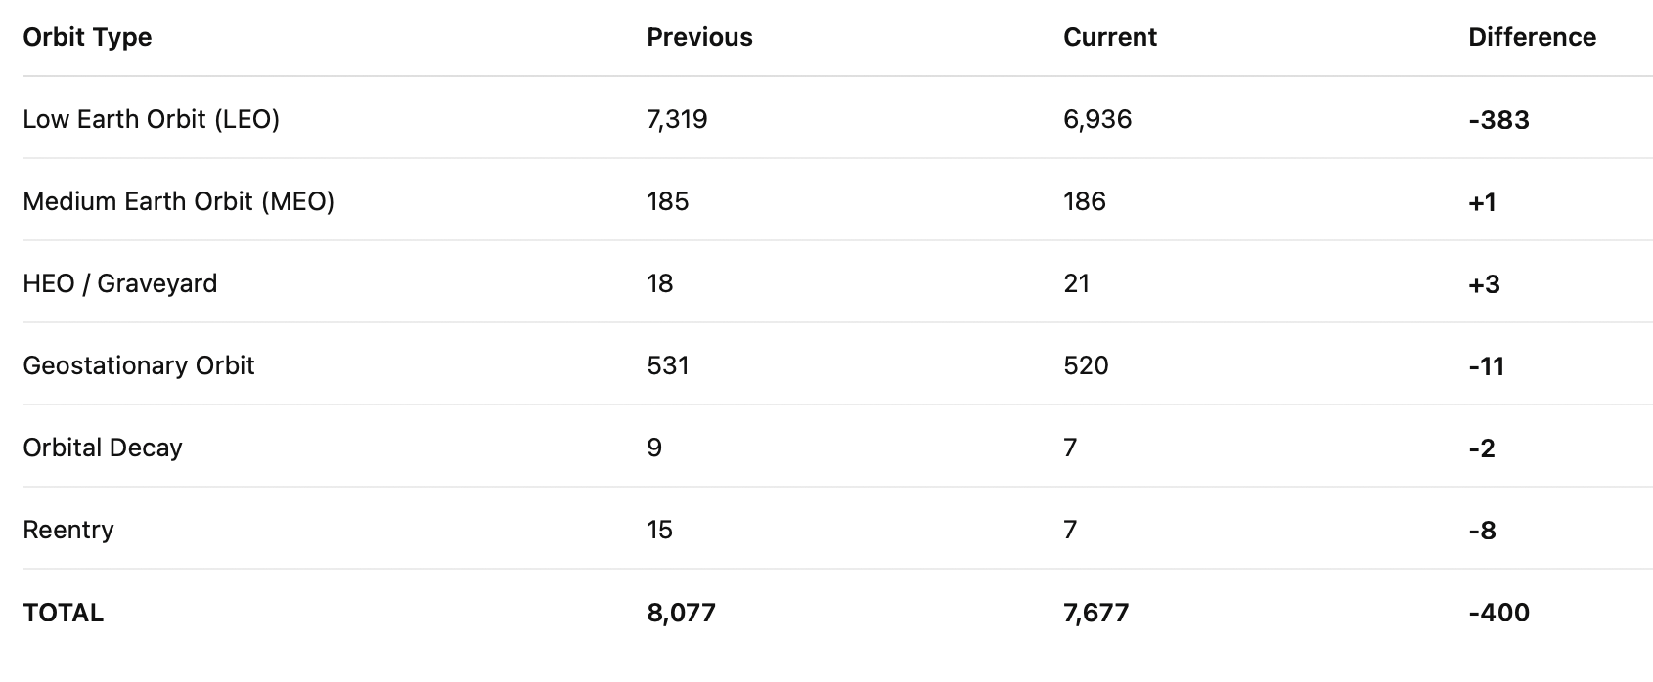Screen dimensions: 1653x682
Task: Click the TOTAL row label
Action: click(63, 613)
